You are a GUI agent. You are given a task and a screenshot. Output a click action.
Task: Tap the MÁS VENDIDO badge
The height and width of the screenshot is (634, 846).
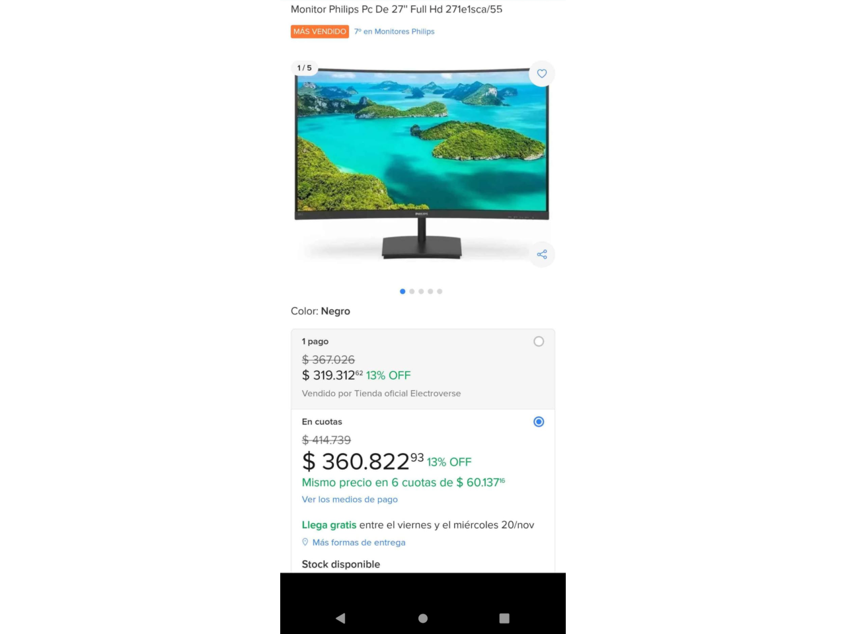[x=320, y=32]
